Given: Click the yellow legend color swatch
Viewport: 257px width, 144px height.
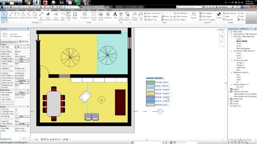Looking at the screenshot, I should (150, 94).
